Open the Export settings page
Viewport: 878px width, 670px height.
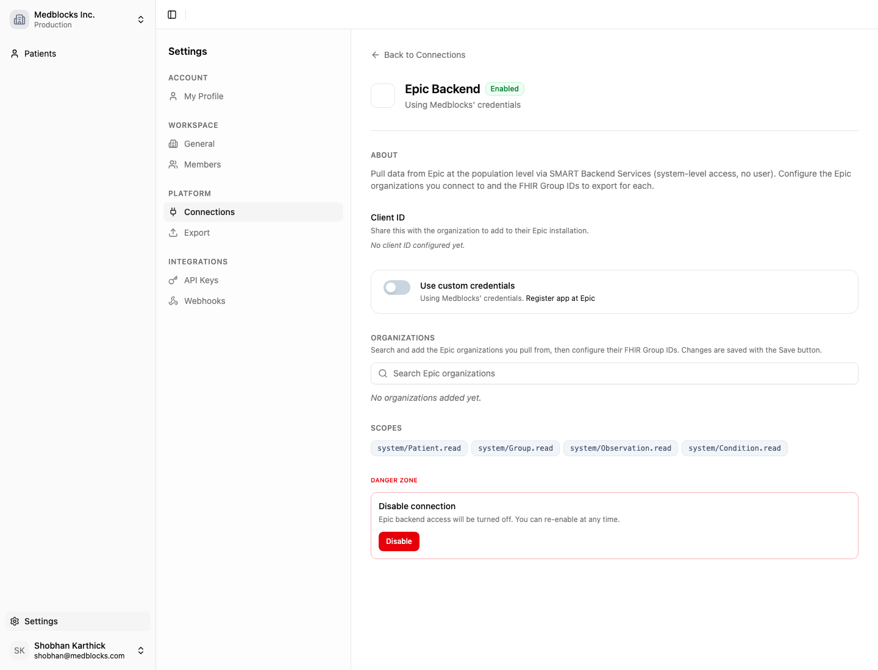point(253,233)
